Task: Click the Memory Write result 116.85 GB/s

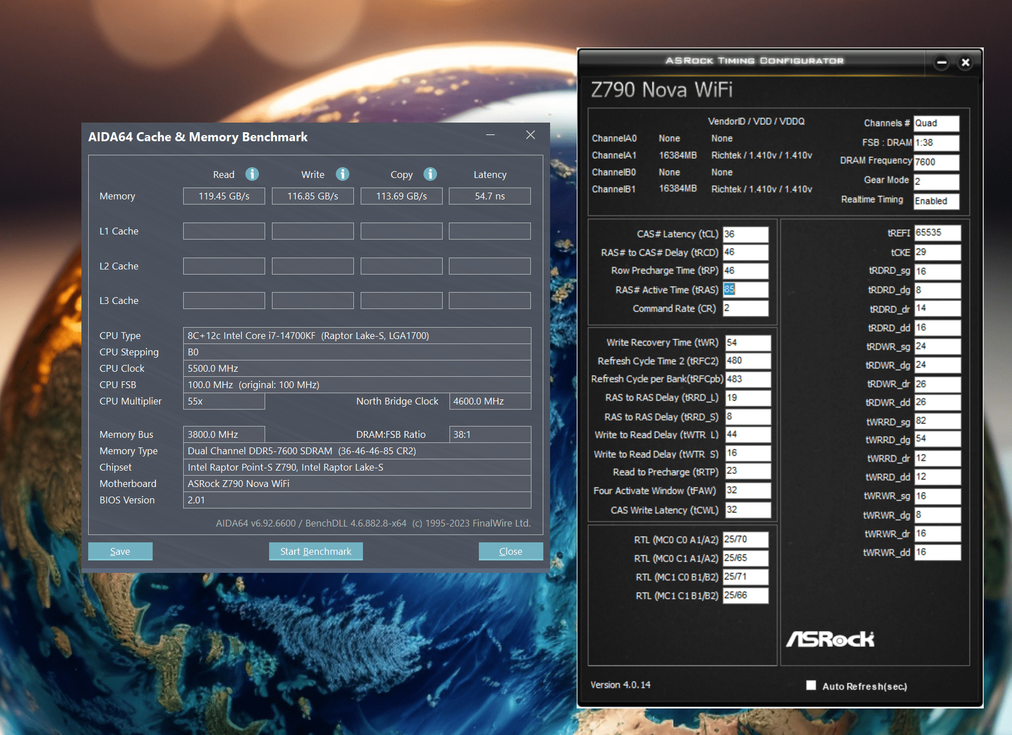Action: (313, 196)
